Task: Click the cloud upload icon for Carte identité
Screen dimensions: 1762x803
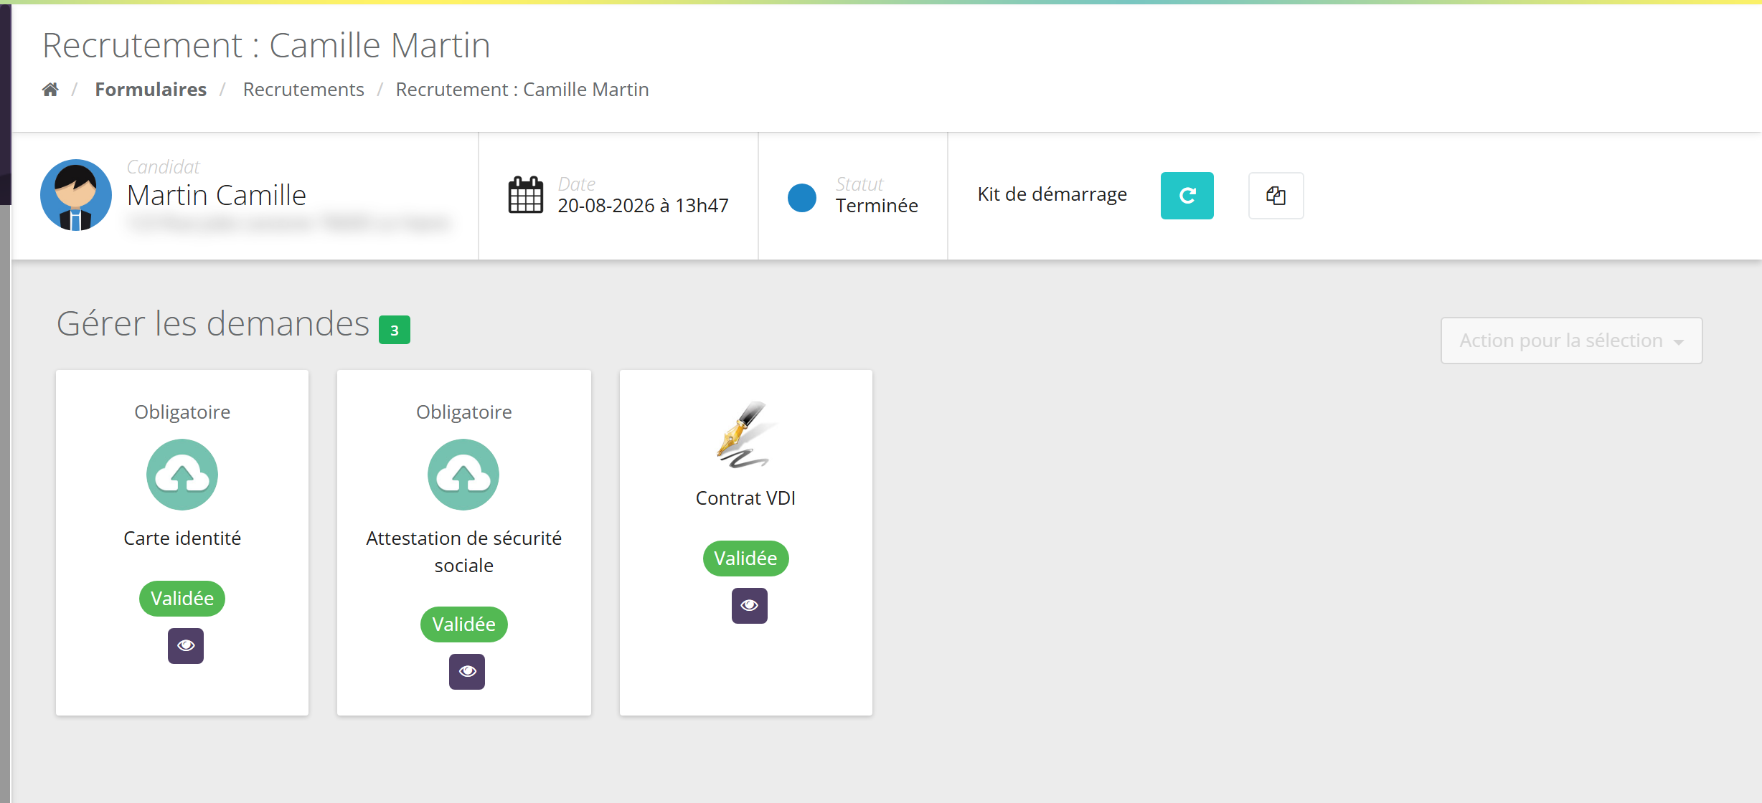Action: 182,475
